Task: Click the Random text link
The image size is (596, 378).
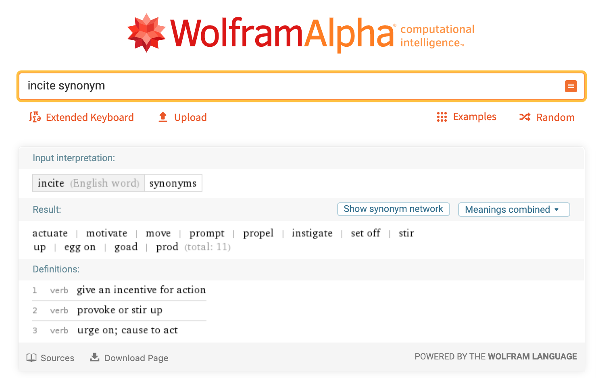Action: (x=555, y=117)
